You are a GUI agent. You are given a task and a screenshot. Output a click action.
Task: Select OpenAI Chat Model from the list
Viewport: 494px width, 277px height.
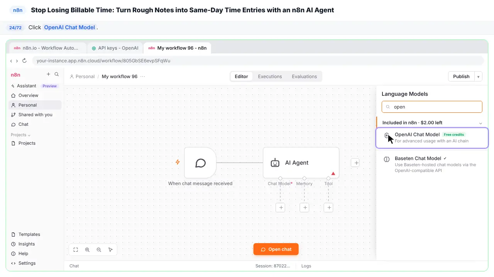pyautogui.click(x=432, y=138)
